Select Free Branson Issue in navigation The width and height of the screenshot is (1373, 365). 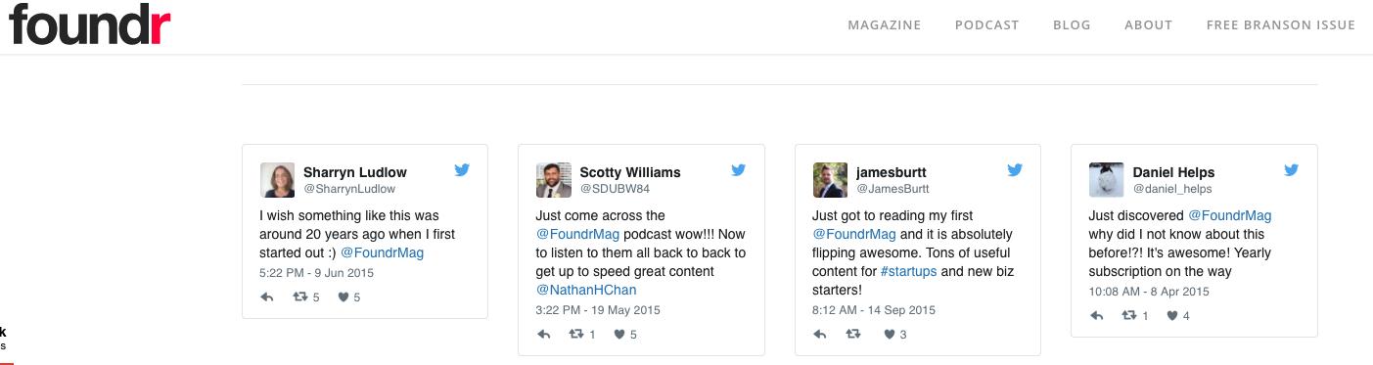pyautogui.click(x=1281, y=25)
